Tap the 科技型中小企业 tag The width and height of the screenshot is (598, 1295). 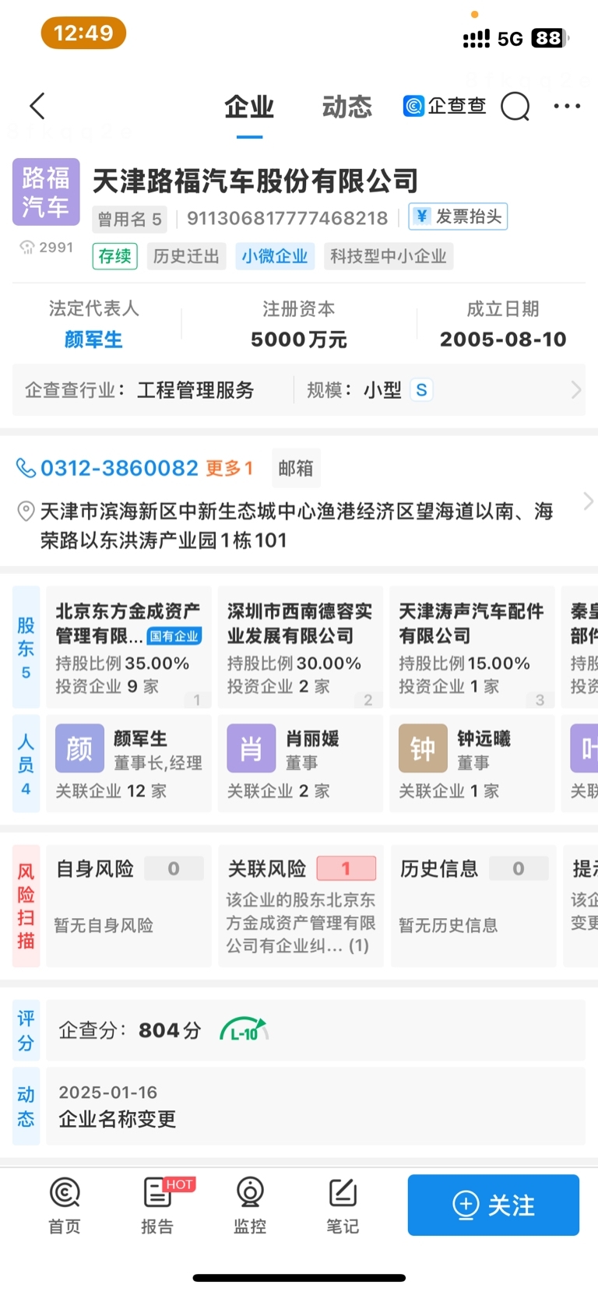[389, 256]
